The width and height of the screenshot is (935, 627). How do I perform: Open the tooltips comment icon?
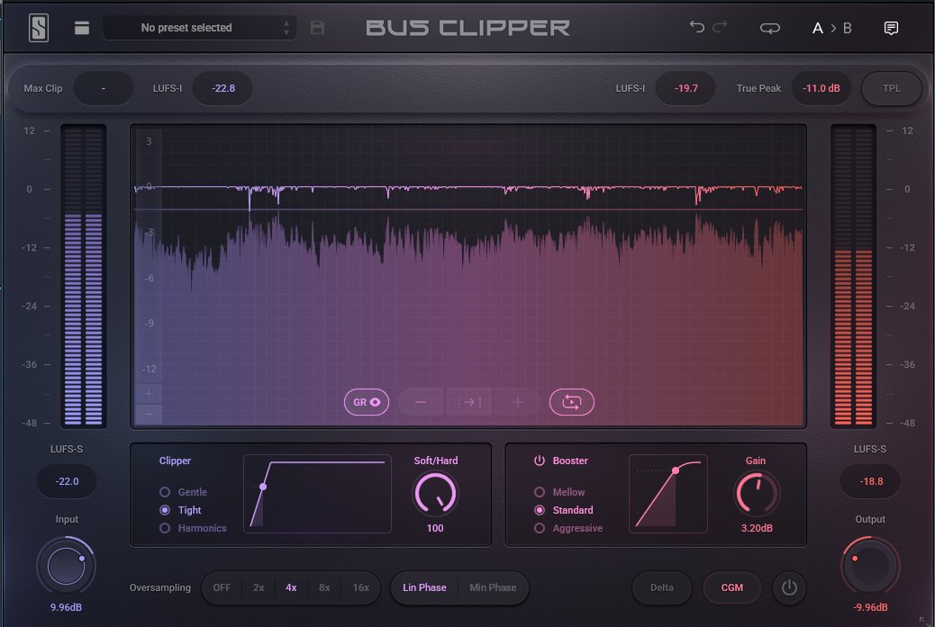coord(891,28)
